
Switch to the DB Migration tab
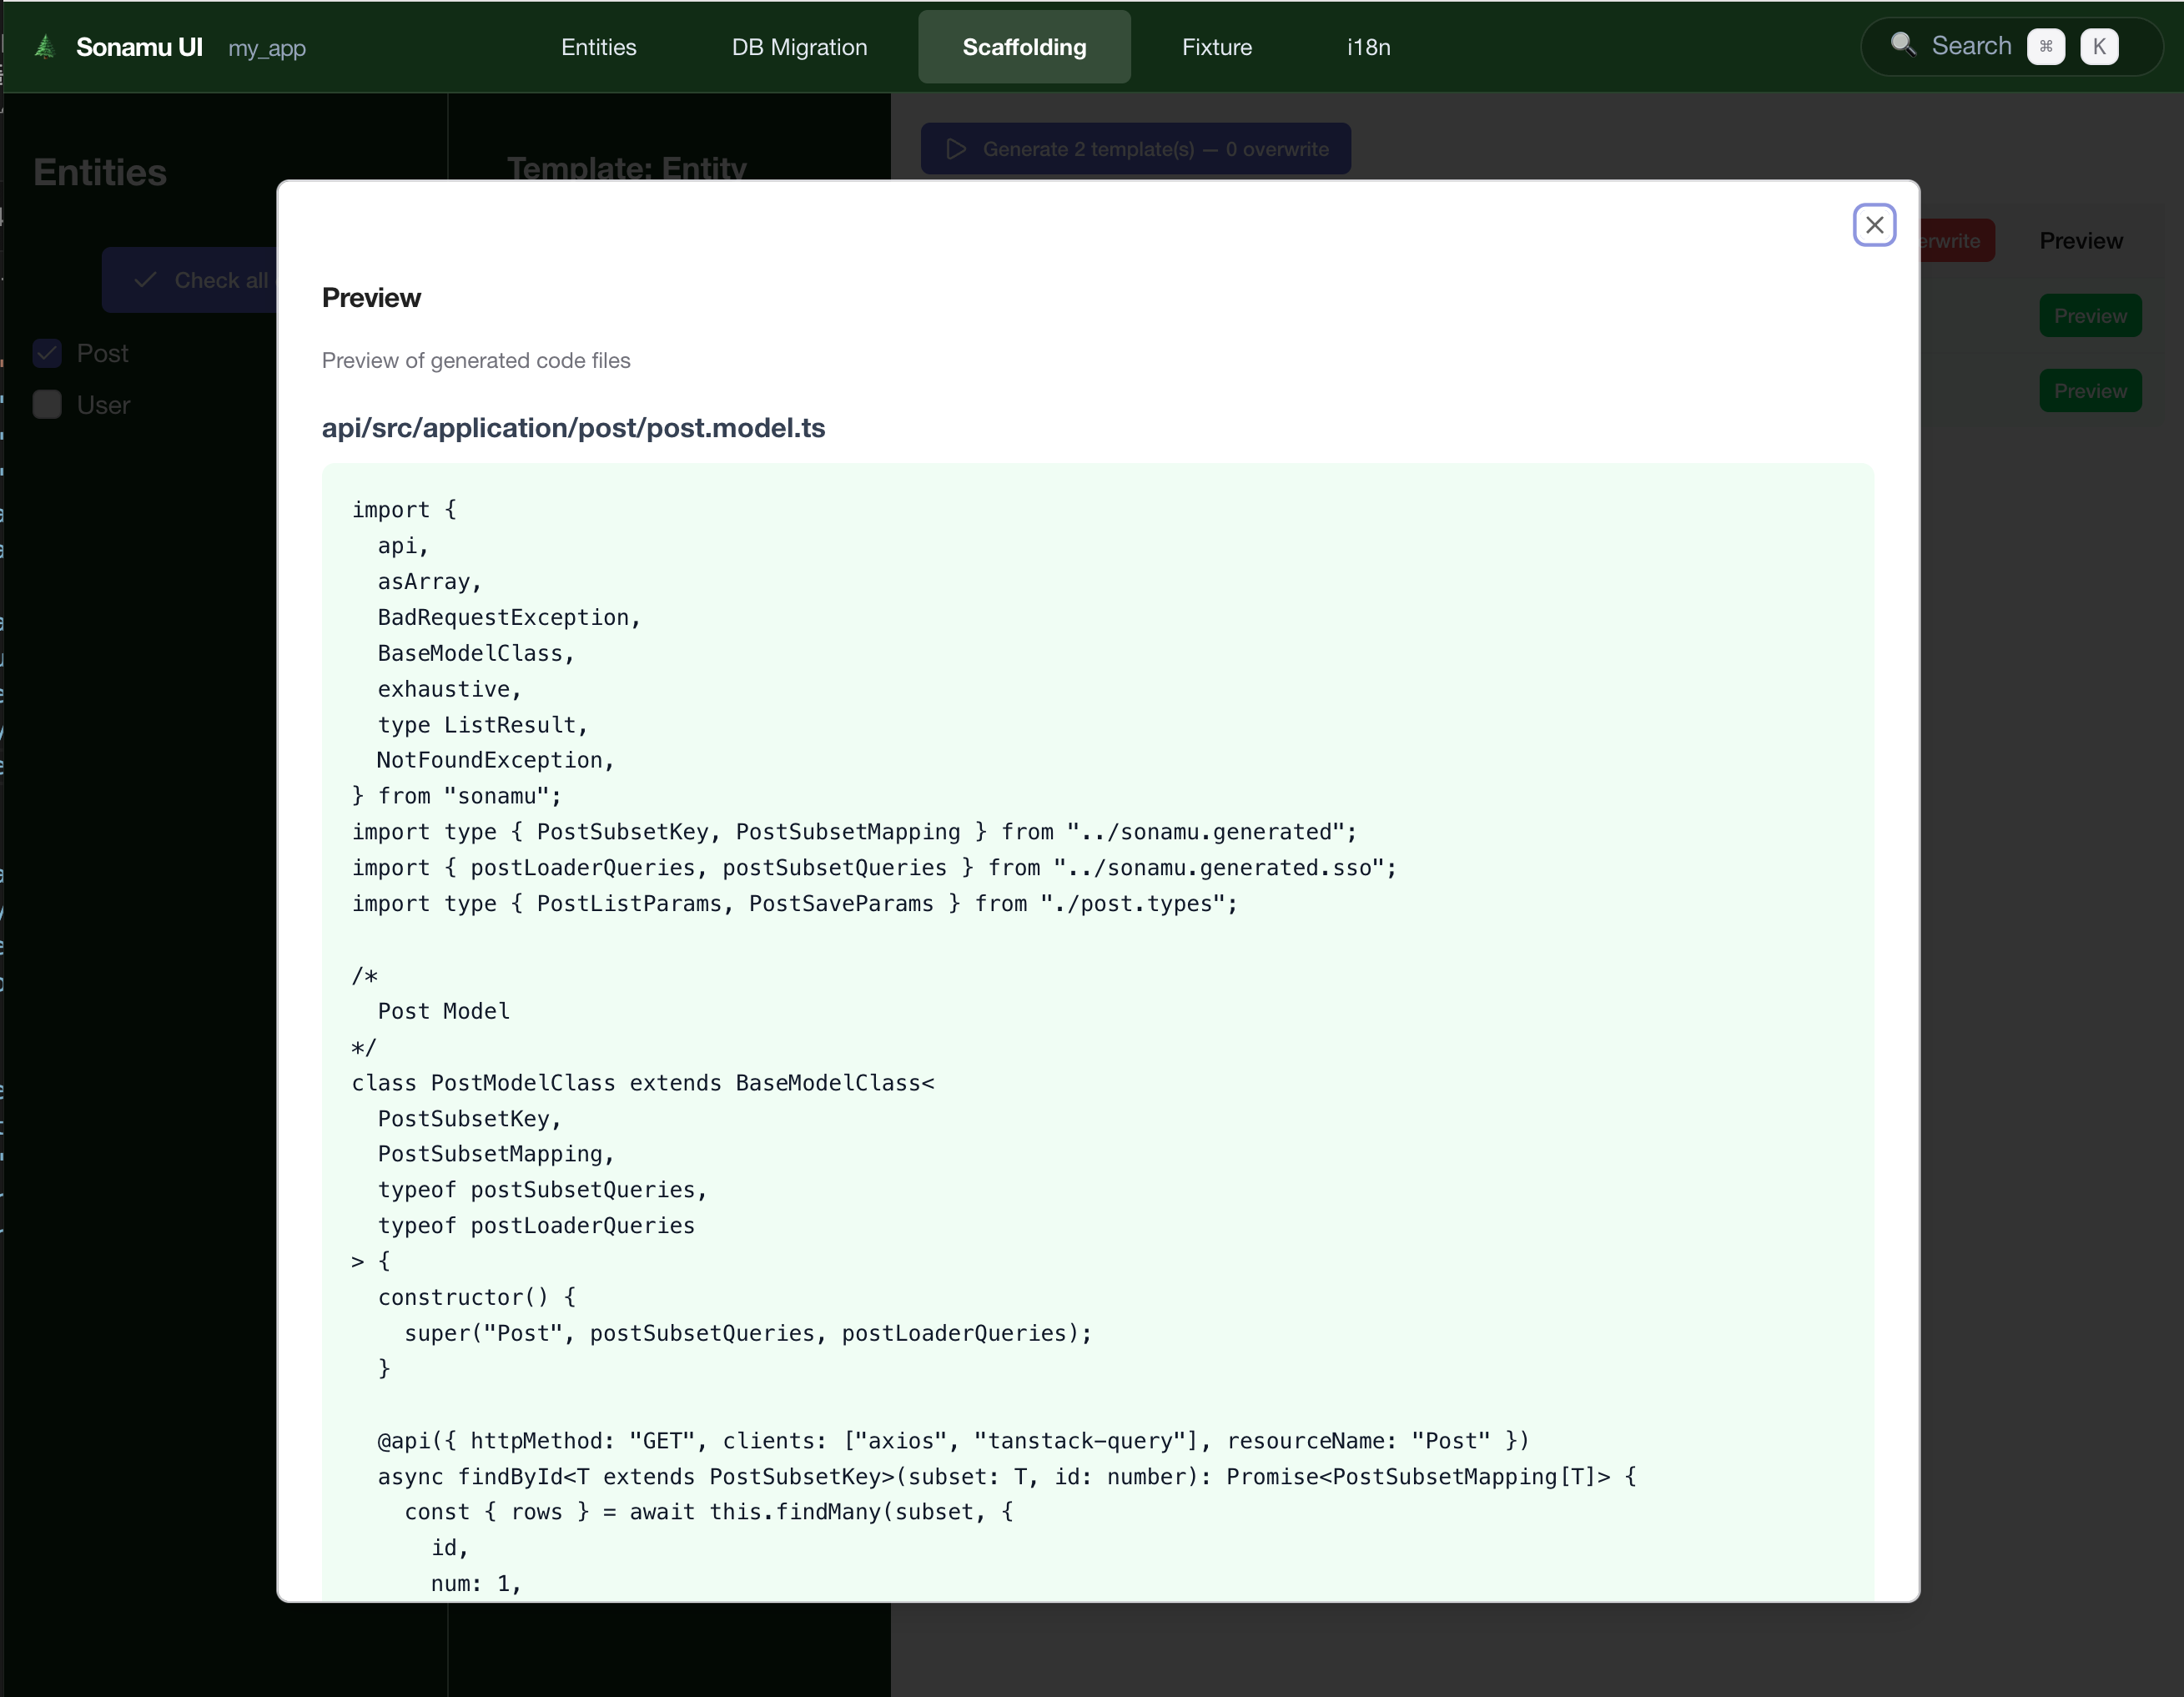click(x=799, y=47)
